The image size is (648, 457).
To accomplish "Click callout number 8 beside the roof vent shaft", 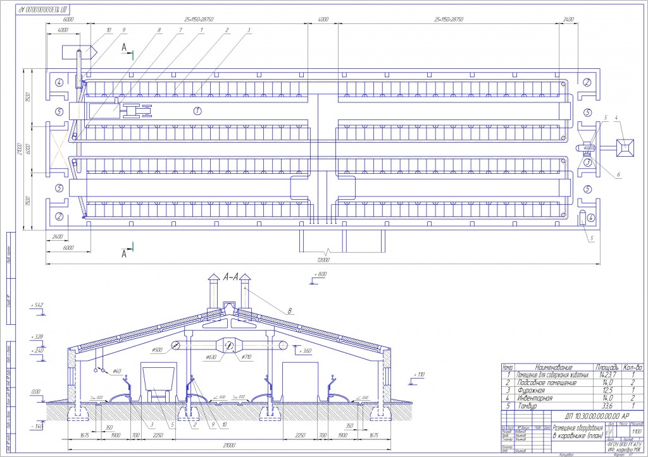I will click(x=289, y=310).
